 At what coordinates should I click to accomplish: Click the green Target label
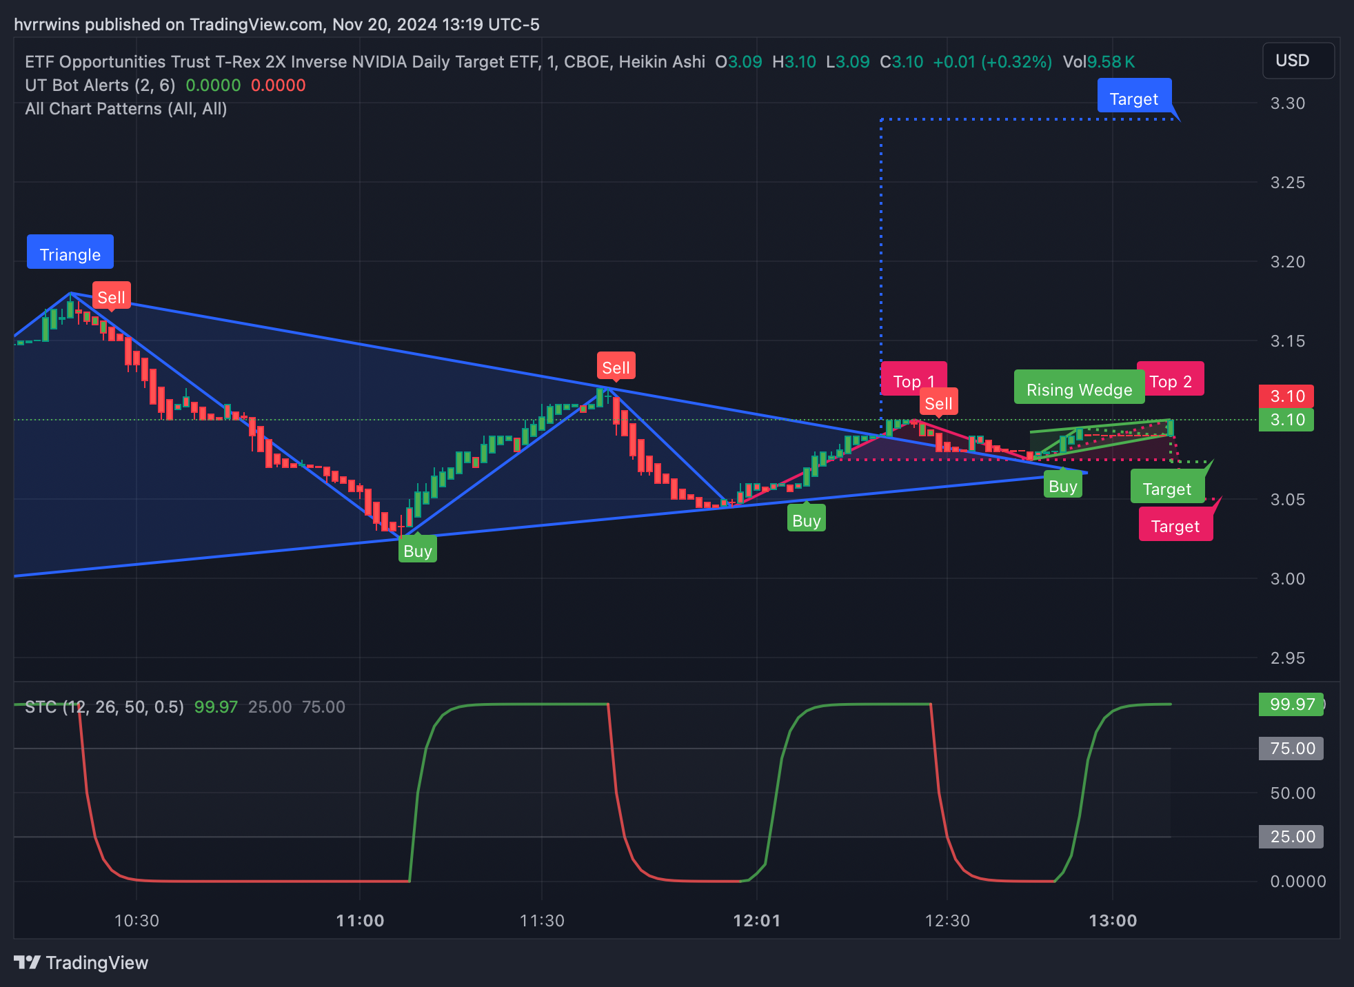1167,487
